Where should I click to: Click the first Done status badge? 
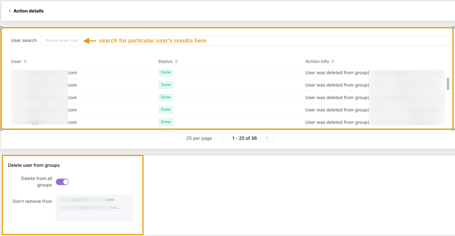tap(166, 72)
